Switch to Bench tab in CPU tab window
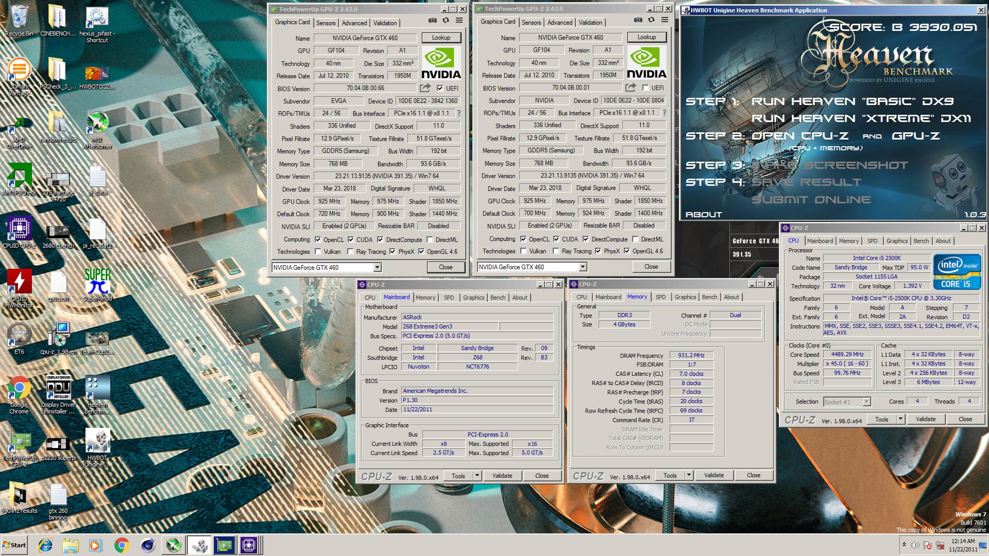This screenshot has height=556, width=989. (921, 241)
